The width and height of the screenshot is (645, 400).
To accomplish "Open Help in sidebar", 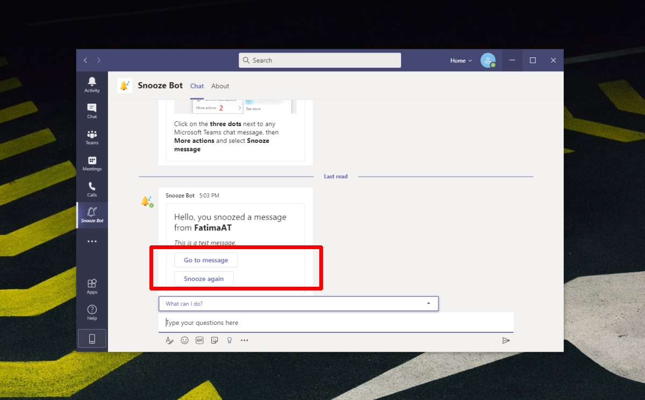I will pos(92,312).
